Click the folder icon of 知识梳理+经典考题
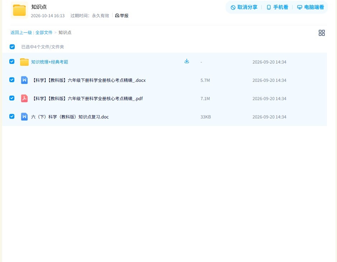 click(x=24, y=62)
